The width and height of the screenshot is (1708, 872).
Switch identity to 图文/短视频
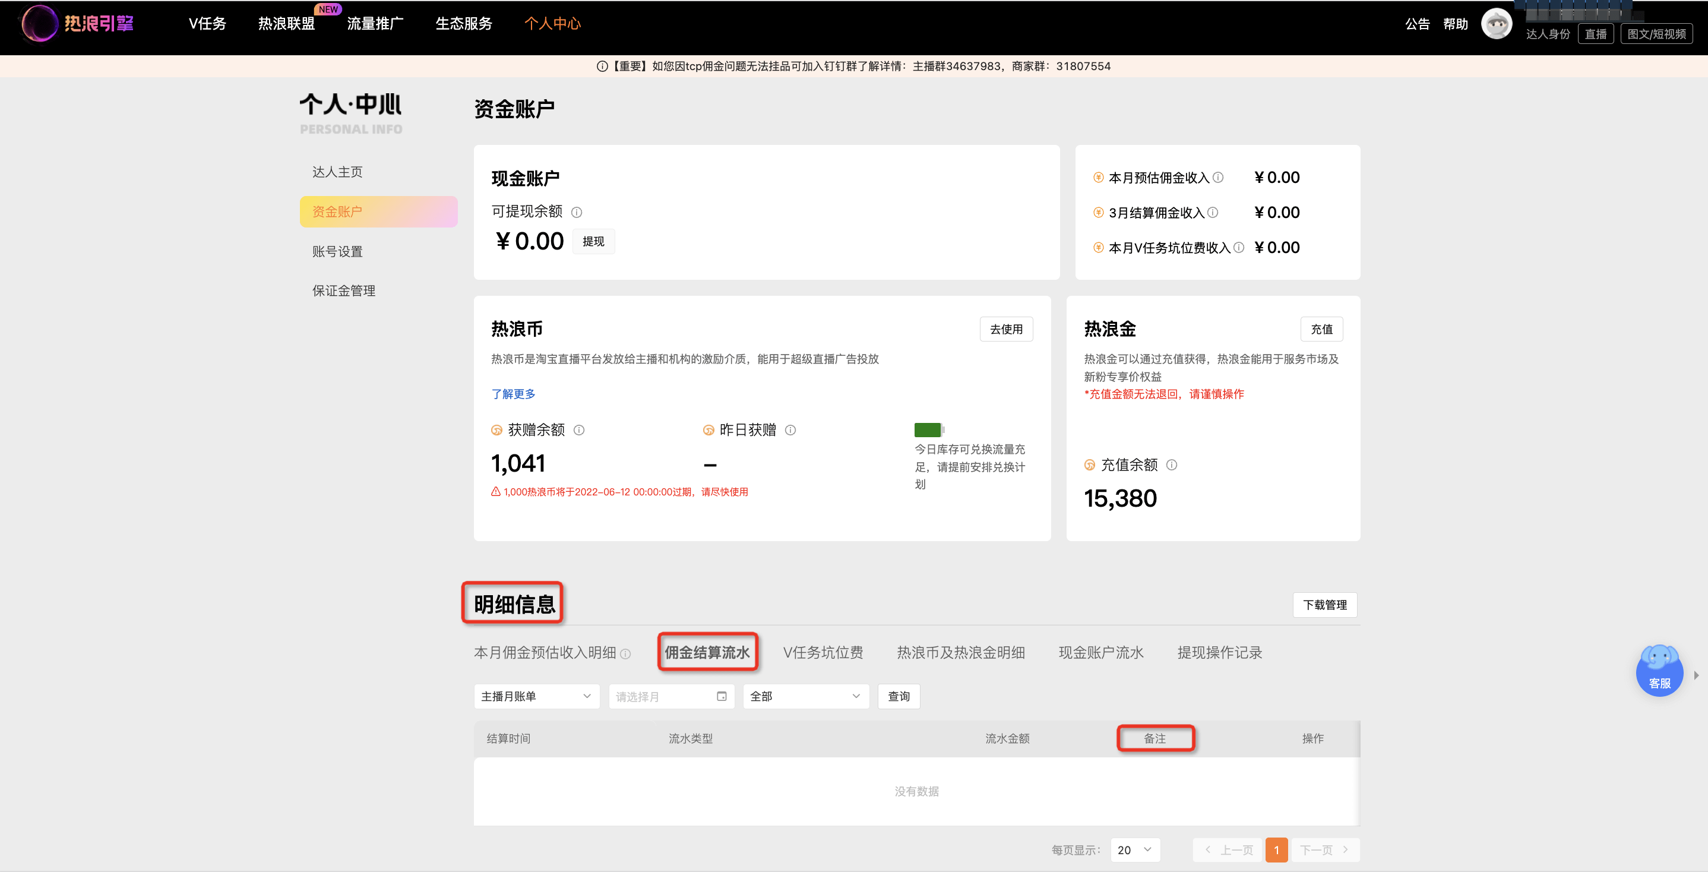[x=1656, y=34]
